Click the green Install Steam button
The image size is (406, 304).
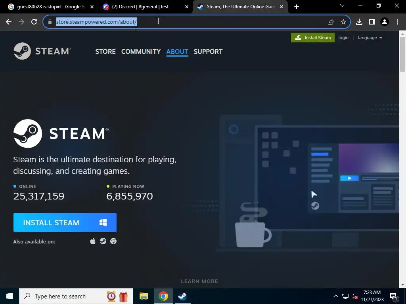click(312, 38)
